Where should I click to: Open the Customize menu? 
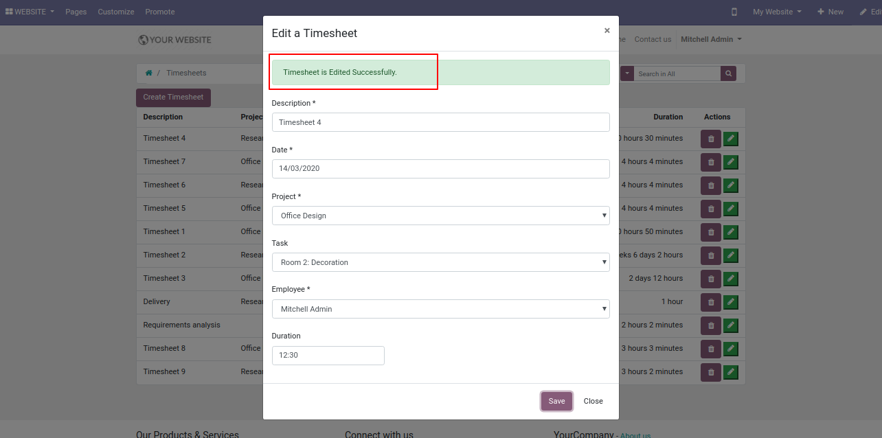coord(116,12)
